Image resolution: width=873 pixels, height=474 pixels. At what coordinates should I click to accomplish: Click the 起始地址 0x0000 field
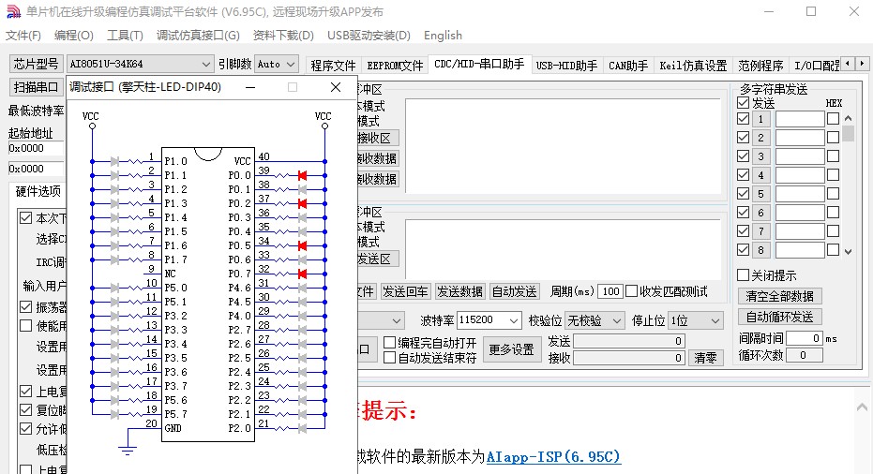pos(35,148)
